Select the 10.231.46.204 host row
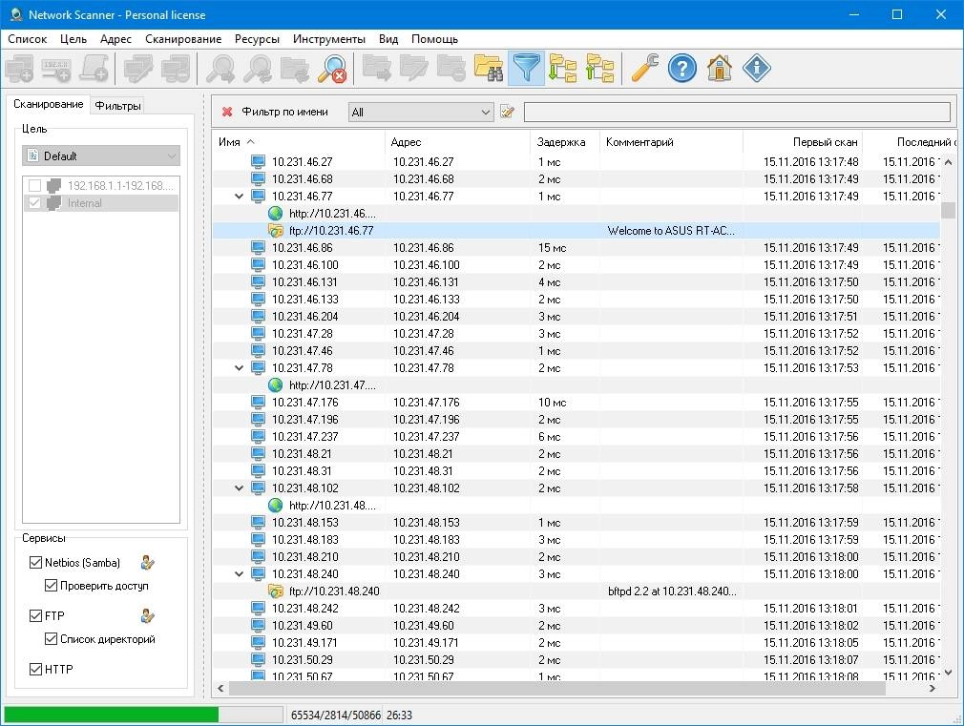Screen dimensions: 964x726 point(576,316)
